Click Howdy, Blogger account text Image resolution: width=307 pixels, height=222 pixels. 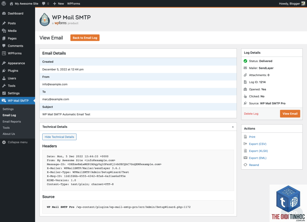[289, 4]
